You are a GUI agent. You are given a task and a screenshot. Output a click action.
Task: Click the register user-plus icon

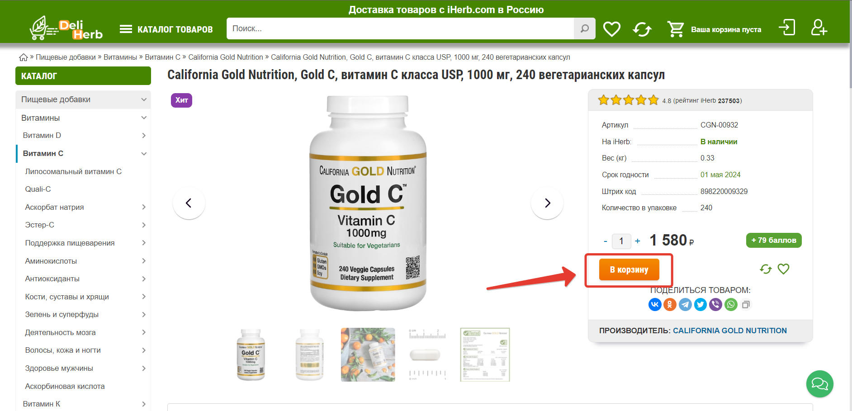pos(819,27)
